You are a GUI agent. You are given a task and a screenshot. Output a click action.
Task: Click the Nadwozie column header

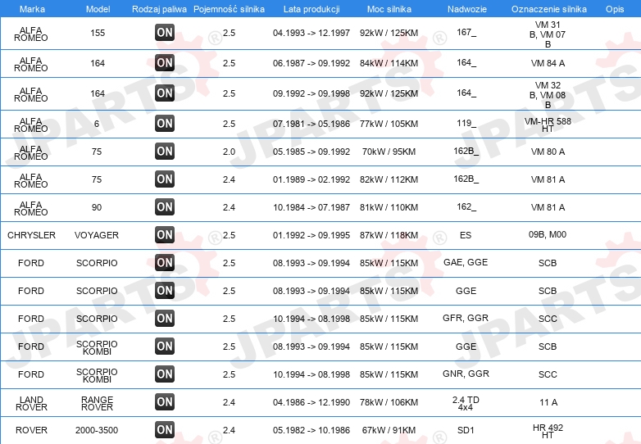click(x=467, y=9)
